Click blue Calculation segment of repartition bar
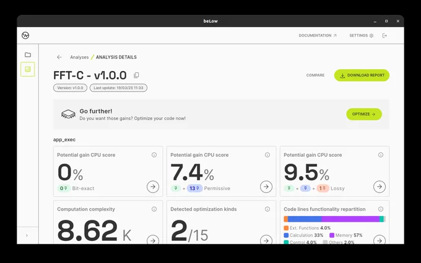The height and width of the screenshot is (263, 421). click(305, 219)
